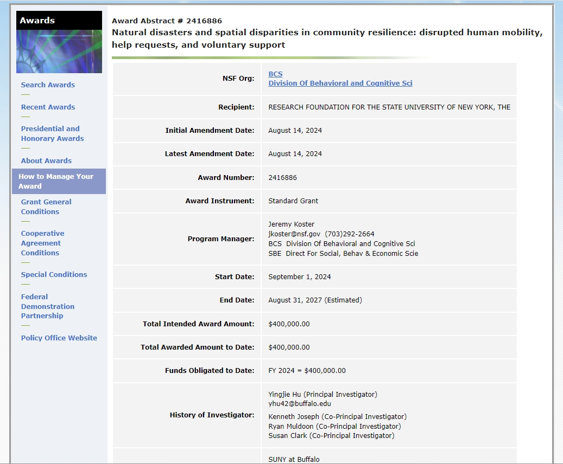Click the award abstract title heading
This screenshot has height=464, width=563.
point(327,38)
